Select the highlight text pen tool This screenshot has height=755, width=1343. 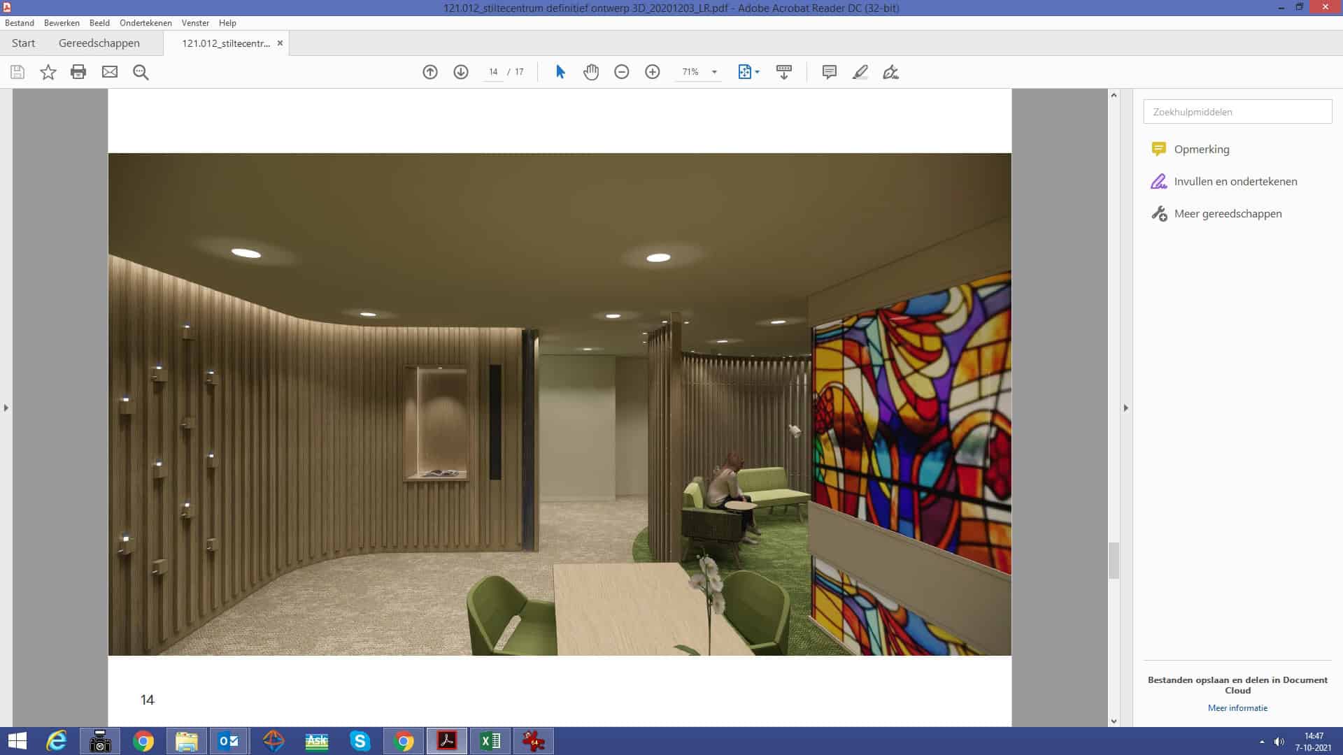click(860, 72)
